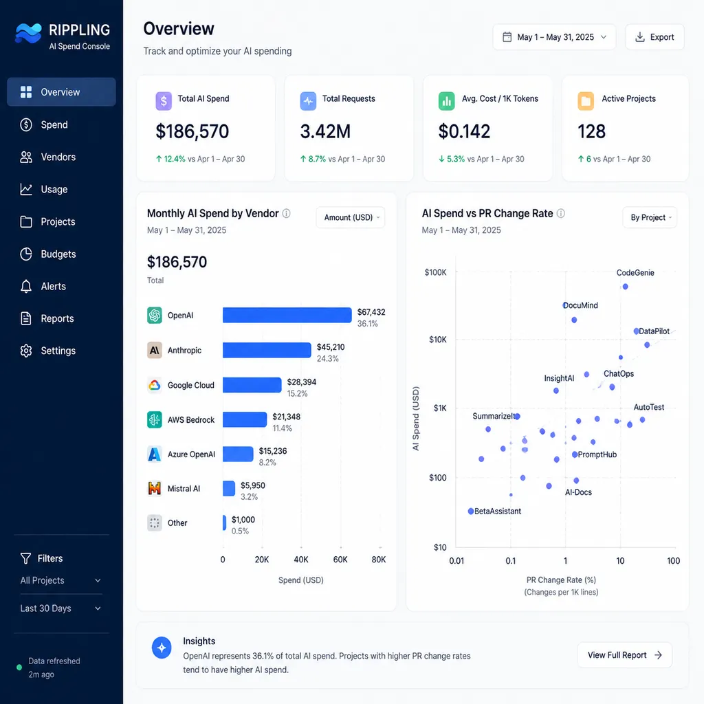Click the Settings gear icon
Image resolution: width=704 pixels, height=704 pixels.
tap(26, 351)
